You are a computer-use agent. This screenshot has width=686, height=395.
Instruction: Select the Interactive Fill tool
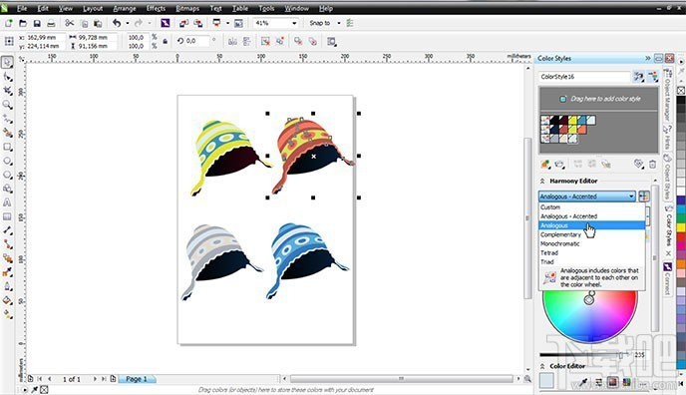click(x=7, y=314)
